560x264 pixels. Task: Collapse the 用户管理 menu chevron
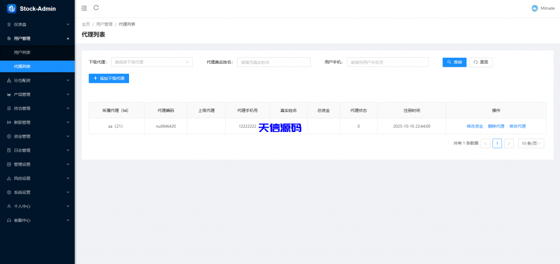click(x=68, y=39)
